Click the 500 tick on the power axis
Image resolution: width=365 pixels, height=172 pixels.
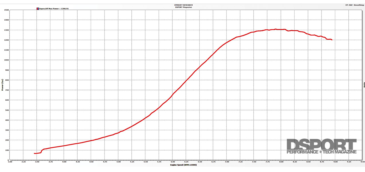click(7, 110)
